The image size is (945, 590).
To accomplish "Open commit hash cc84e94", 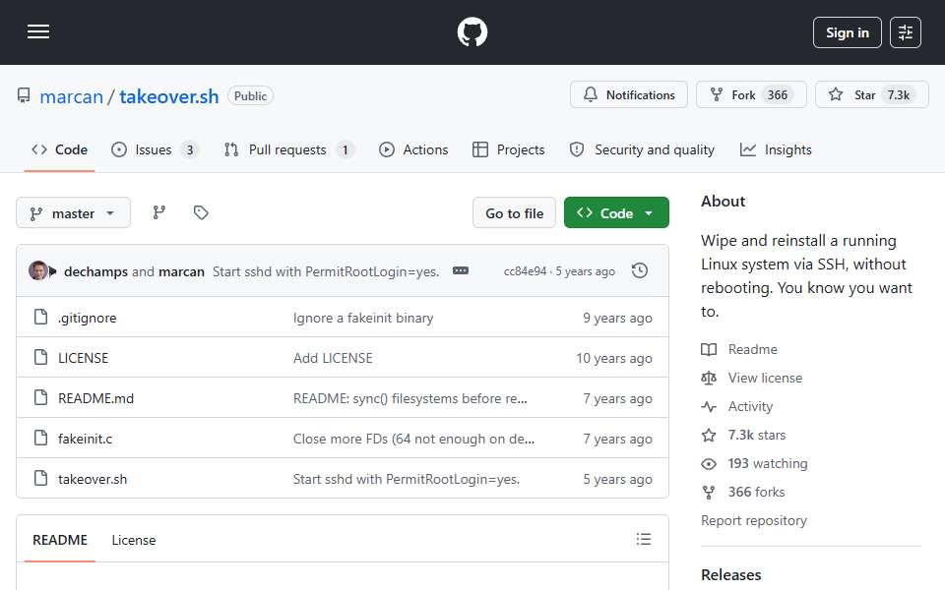I will (x=525, y=271).
